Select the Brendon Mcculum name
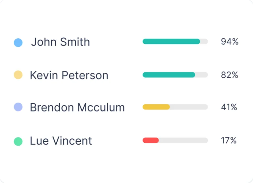253x183 pixels. [77, 108]
